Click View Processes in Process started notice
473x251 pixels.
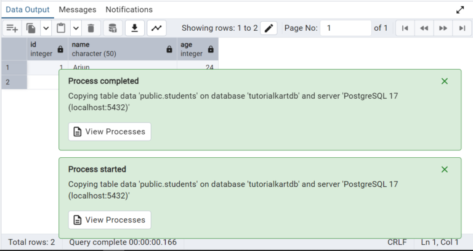pos(110,220)
